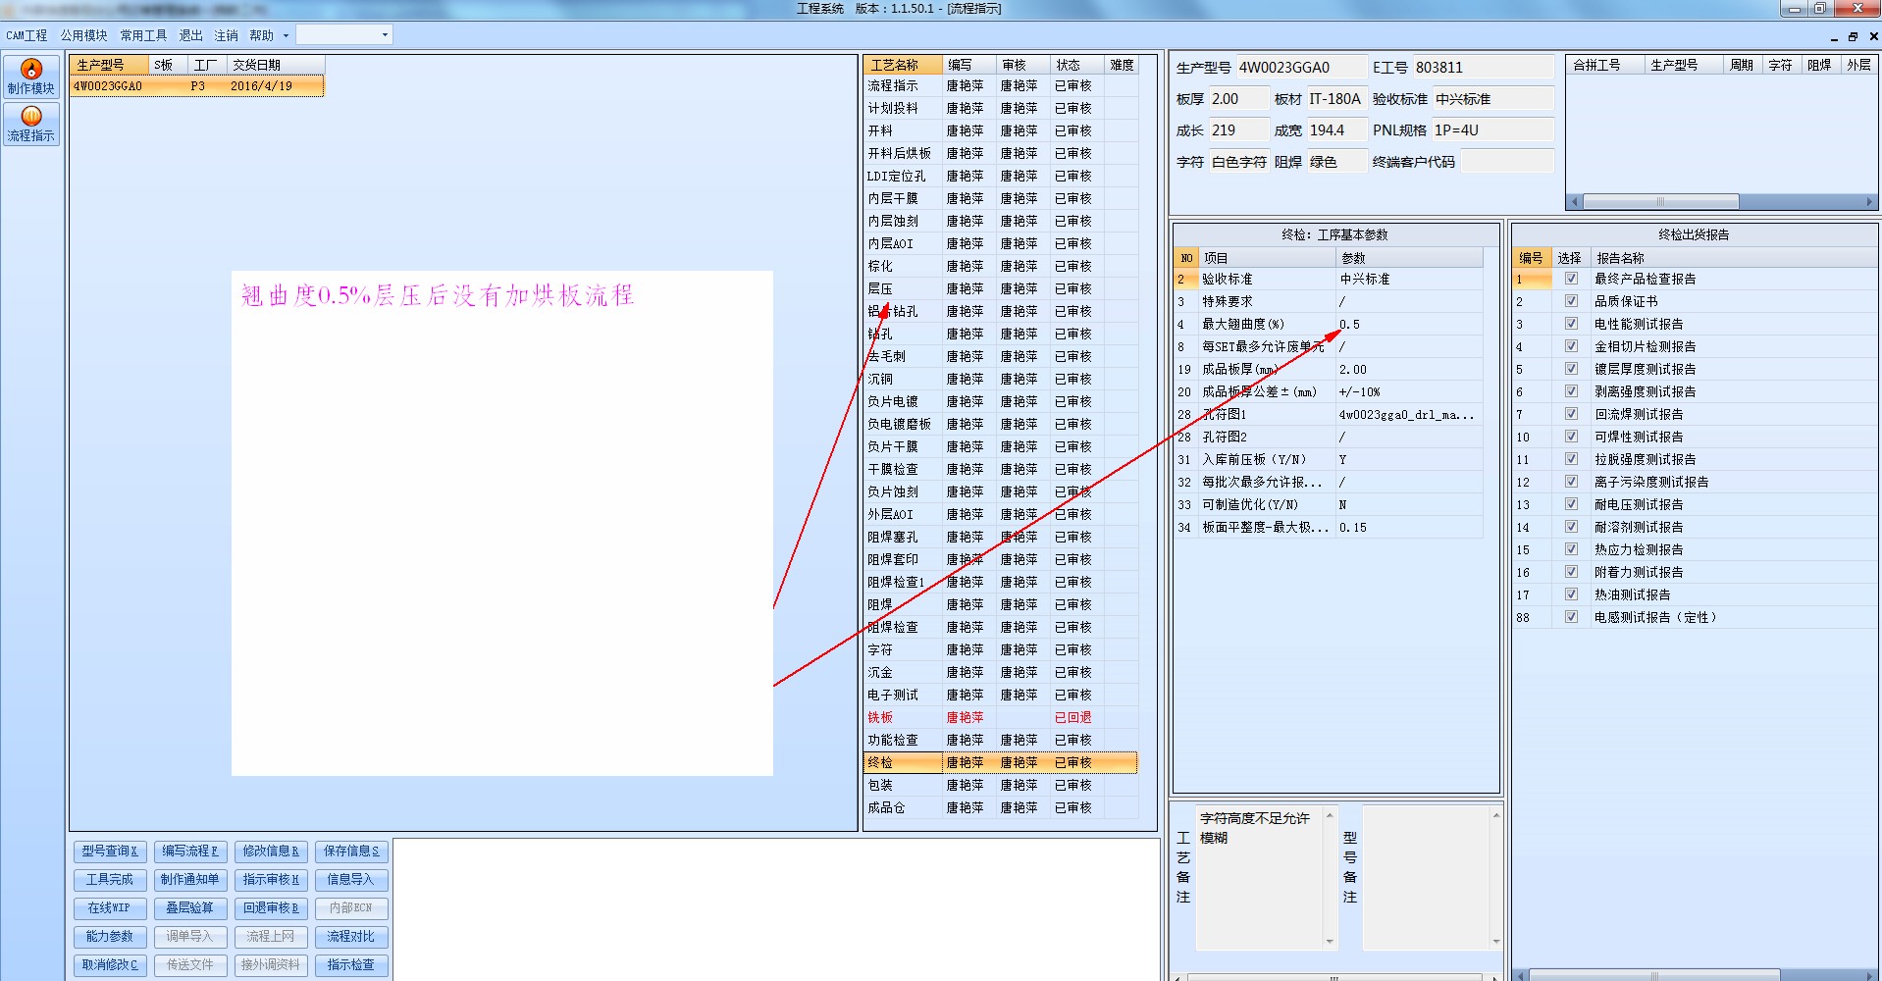Click right arrow of 合拼工号 table scrollbar
The image size is (1882, 981).
[x=1869, y=202]
